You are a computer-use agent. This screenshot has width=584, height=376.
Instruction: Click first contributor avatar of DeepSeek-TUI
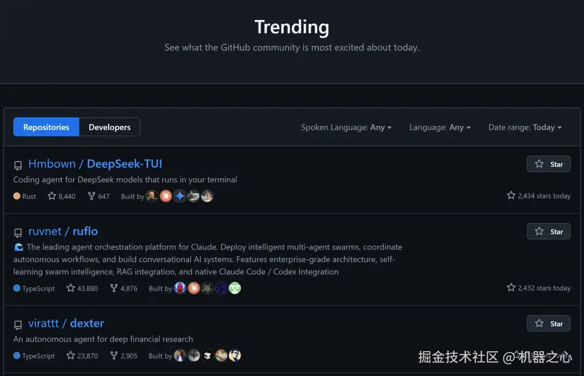(x=152, y=196)
